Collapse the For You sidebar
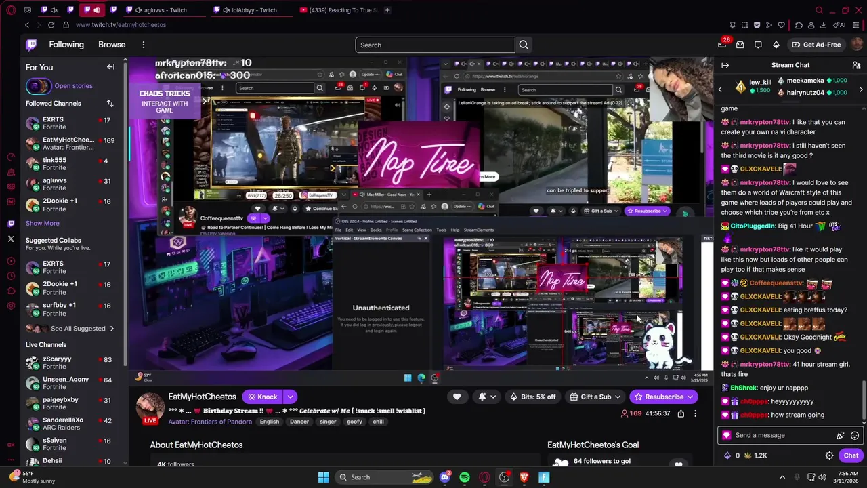This screenshot has width=867, height=488. pos(110,67)
